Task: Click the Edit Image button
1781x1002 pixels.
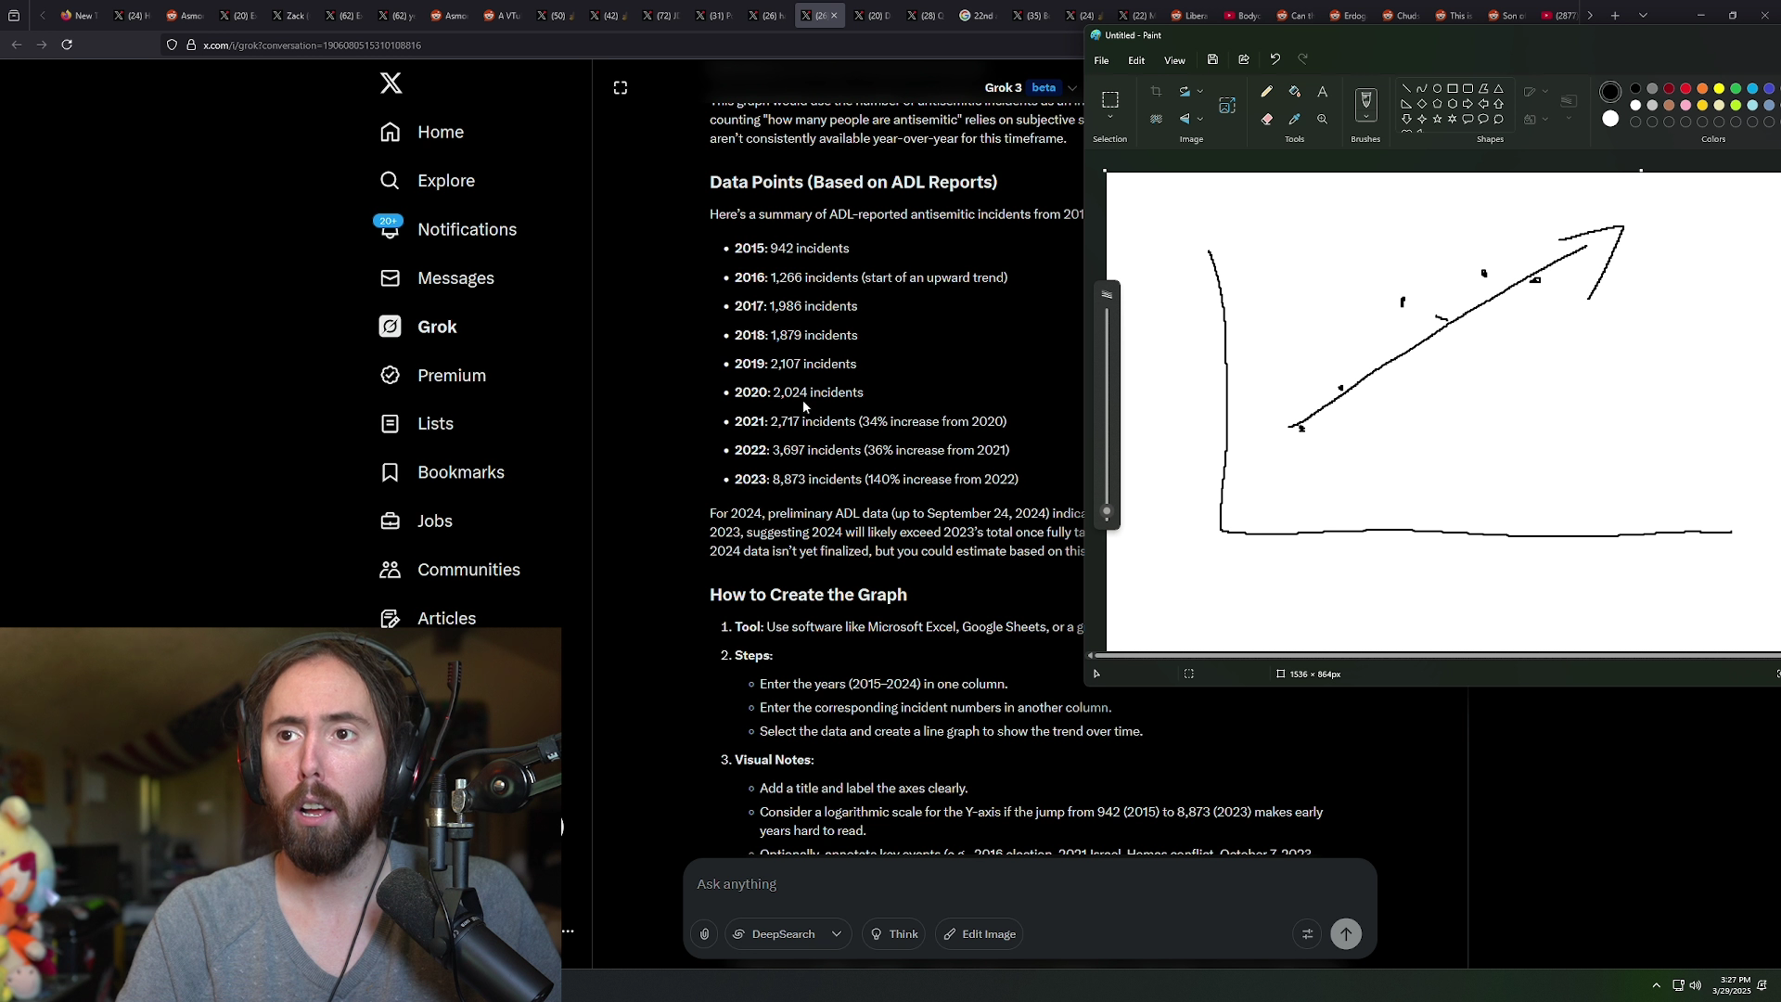Action: (980, 934)
